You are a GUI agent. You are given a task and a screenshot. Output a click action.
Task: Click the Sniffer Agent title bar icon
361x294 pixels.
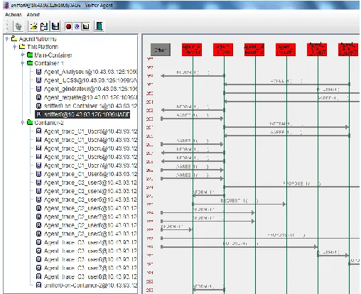coord(6,5)
